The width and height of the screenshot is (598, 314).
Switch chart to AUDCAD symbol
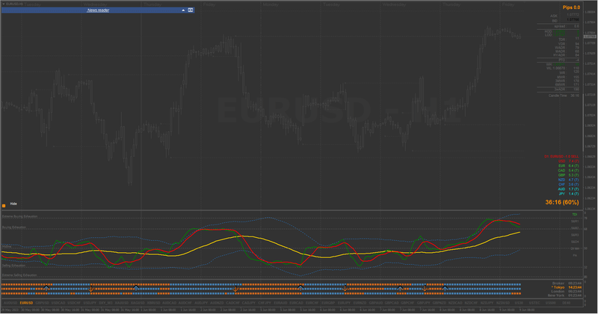[170, 303]
